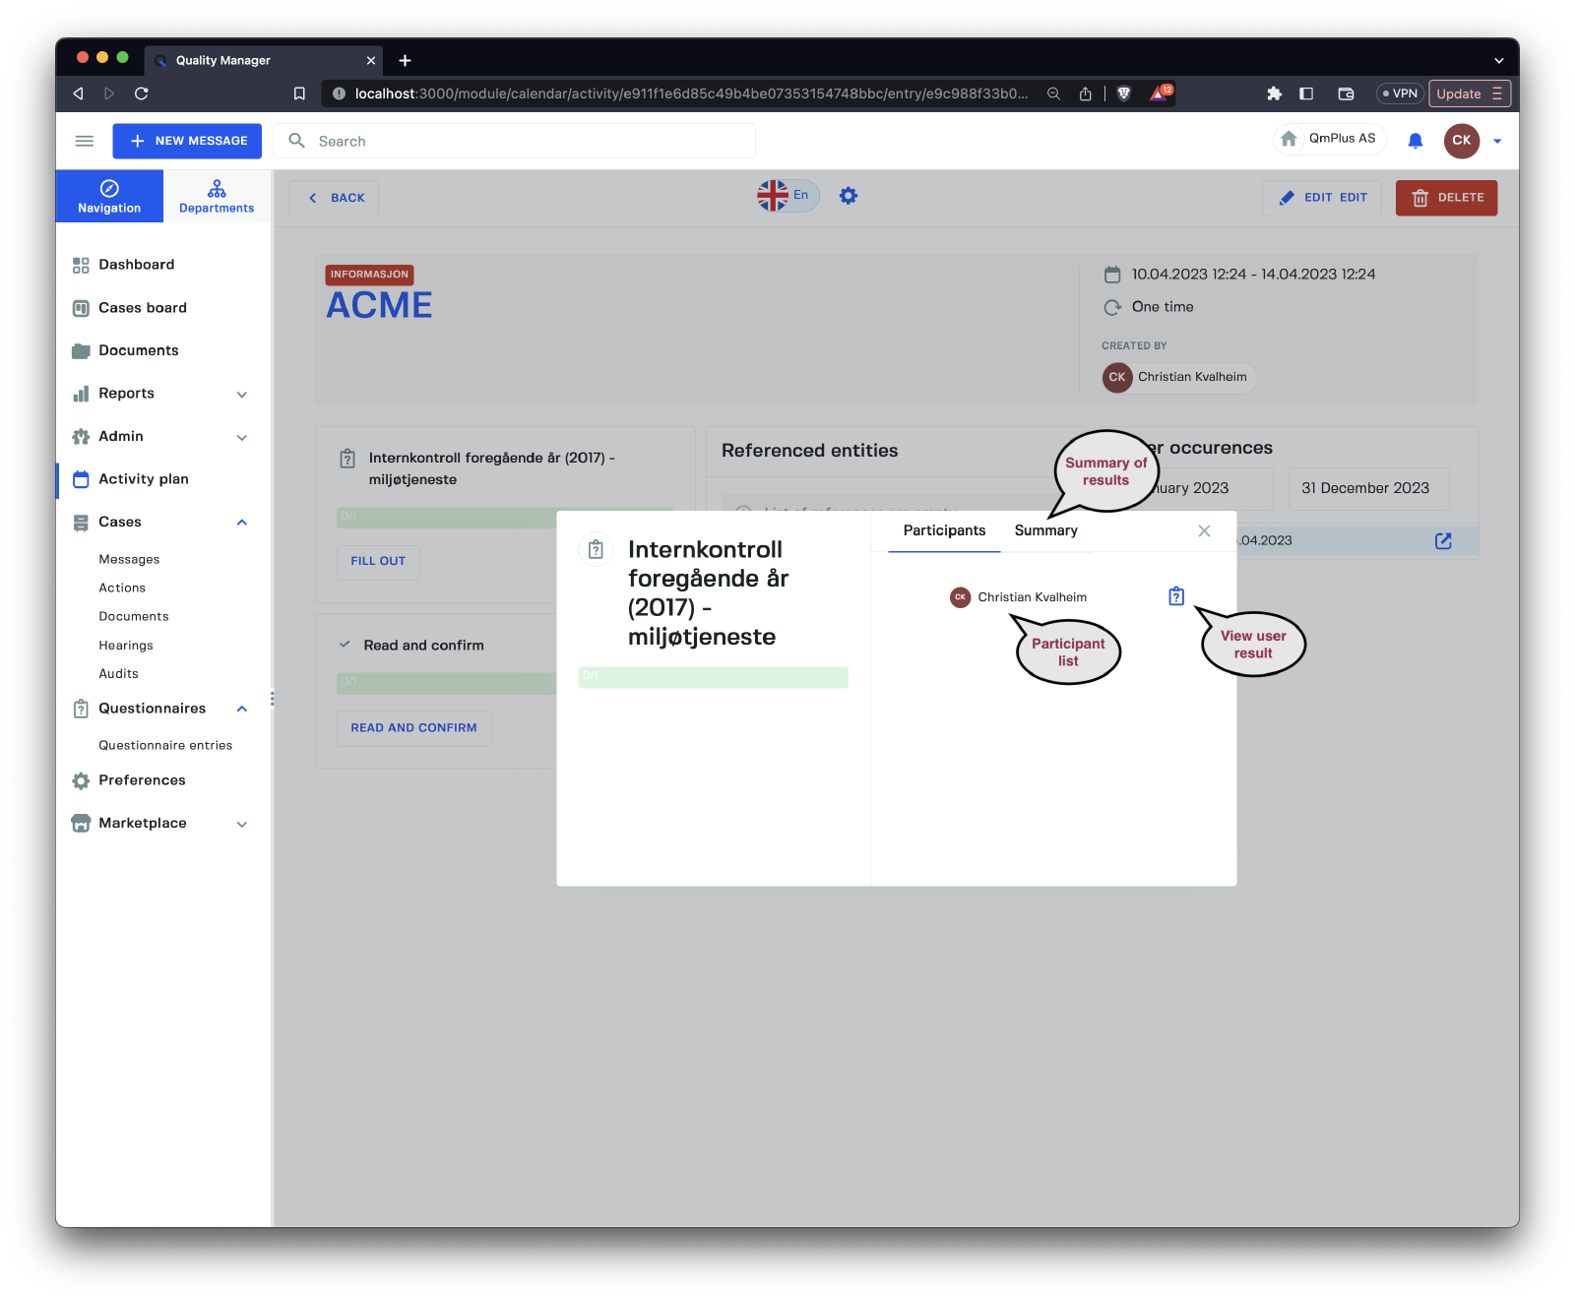Viewport: 1575px width, 1301px height.
Task: Click the open-external icon on occurrence row
Action: [x=1443, y=540]
